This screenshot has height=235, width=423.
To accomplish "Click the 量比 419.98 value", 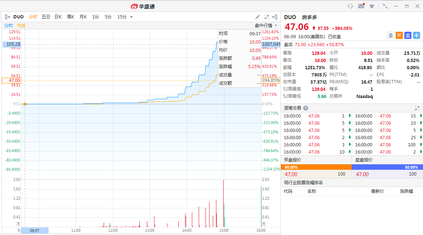I will [x=365, y=67].
